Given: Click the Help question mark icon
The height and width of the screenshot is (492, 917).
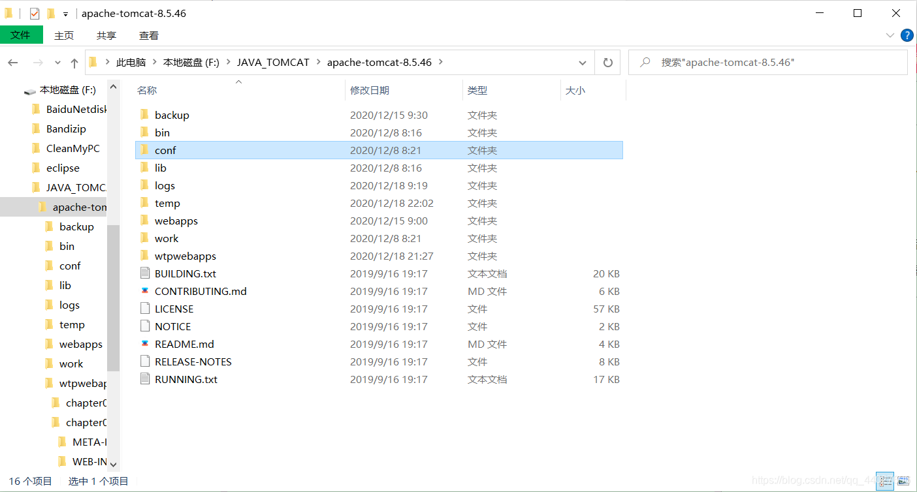Looking at the screenshot, I should pyautogui.click(x=907, y=35).
